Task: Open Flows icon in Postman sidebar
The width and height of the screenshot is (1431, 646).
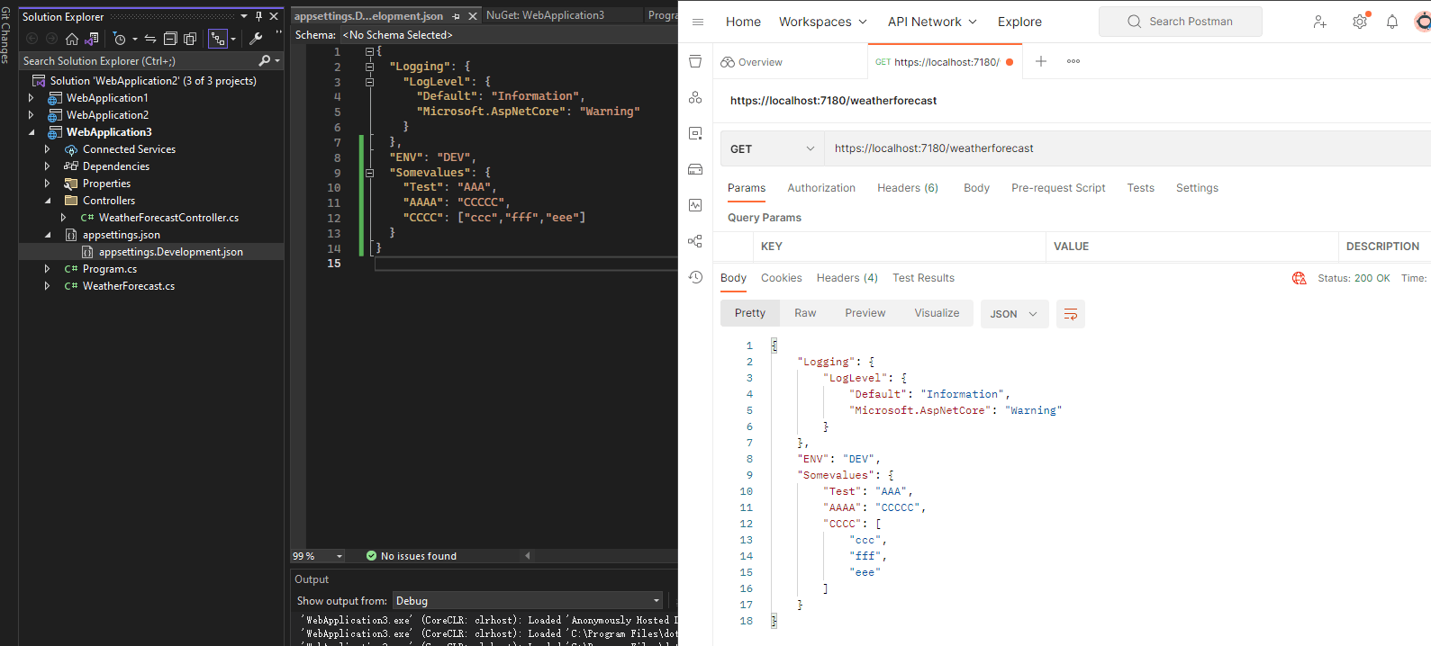Action: 695,241
